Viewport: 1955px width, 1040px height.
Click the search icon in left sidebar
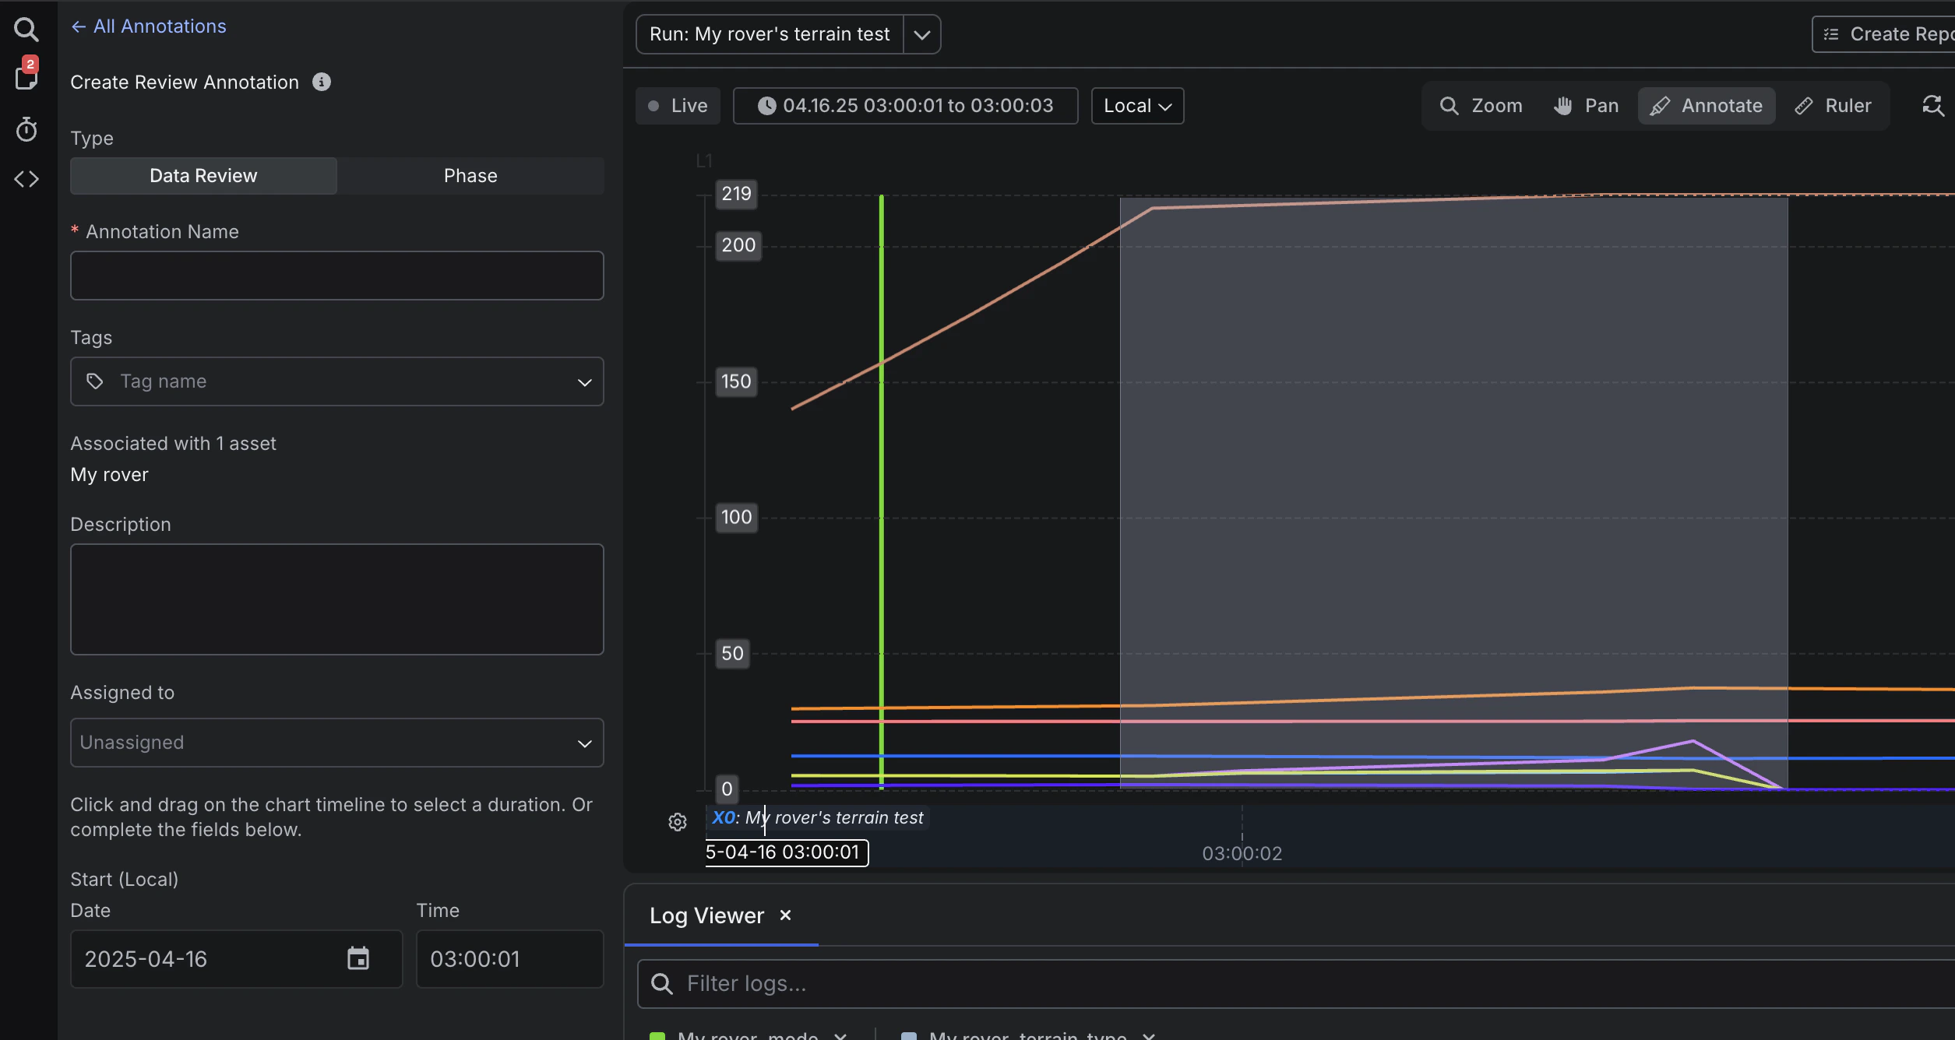(x=26, y=30)
